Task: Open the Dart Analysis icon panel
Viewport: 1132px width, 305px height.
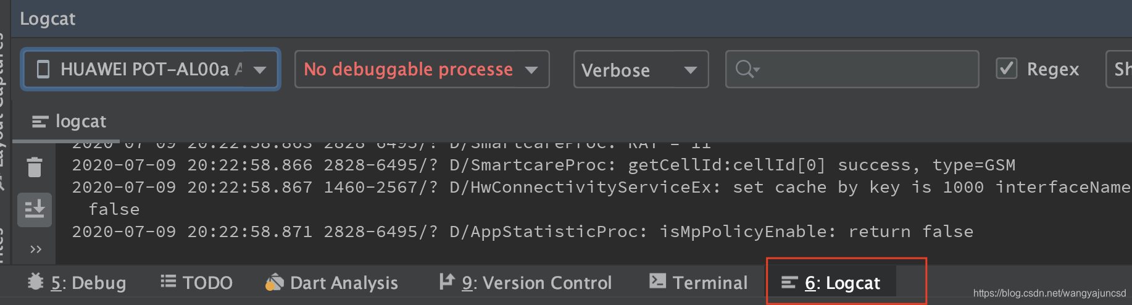Action: point(274,282)
